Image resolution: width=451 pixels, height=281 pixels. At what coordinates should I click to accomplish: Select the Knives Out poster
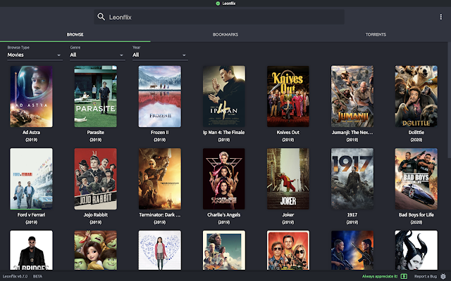click(288, 96)
